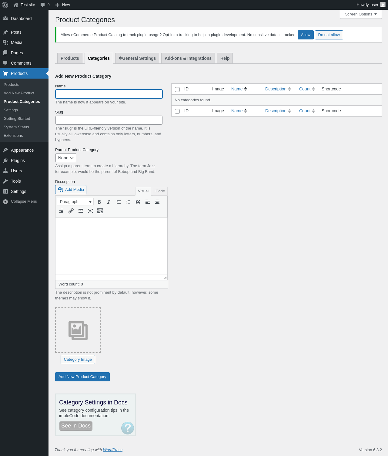Sort by Count in table header
The height and width of the screenshot is (456, 388).
[307, 89]
